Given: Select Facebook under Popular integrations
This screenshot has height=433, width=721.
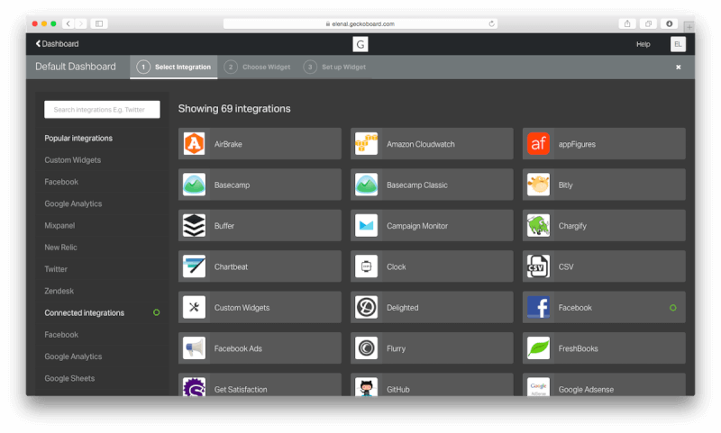Looking at the screenshot, I should tap(61, 182).
